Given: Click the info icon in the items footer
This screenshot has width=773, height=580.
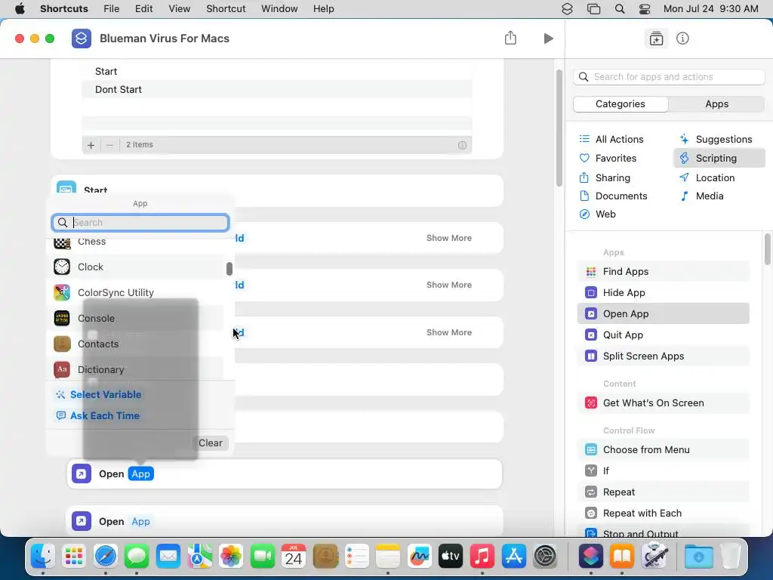Looking at the screenshot, I should pos(462,145).
